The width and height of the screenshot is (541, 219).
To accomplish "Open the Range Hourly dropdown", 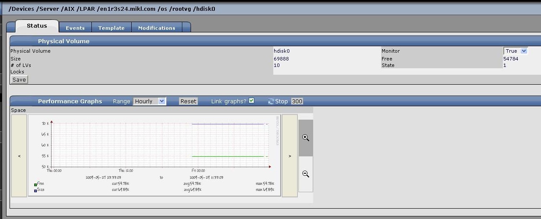I will 149,101.
